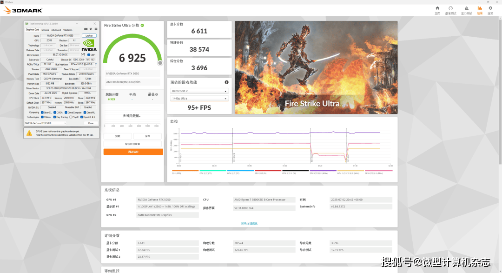Open GPU-Z hamburger menu icon
Viewport: 502px width, 273px height.
click(96, 29)
